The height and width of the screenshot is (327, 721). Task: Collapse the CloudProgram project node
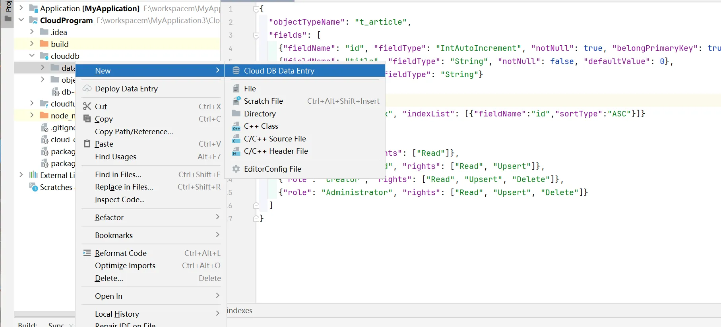click(x=21, y=20)
